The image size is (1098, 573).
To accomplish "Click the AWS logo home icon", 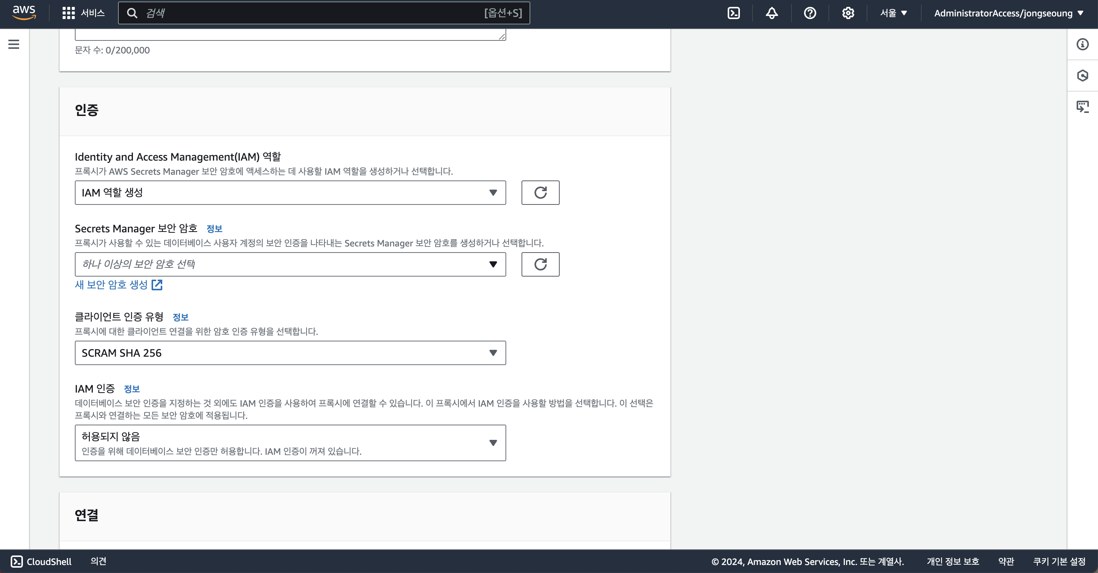I will click(24, 12).
